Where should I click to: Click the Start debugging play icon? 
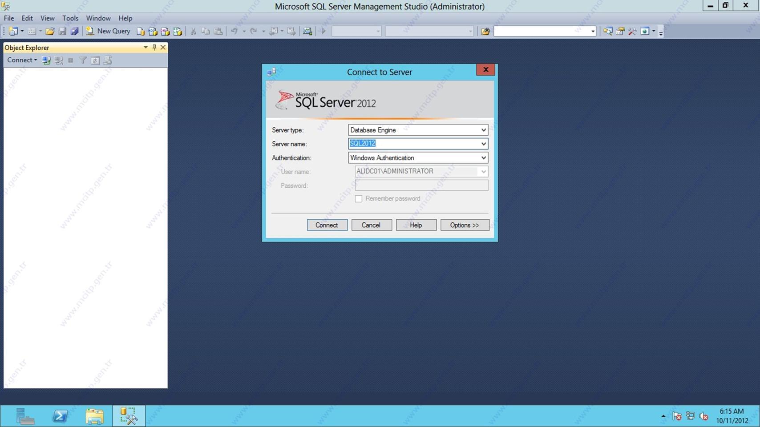pyautogui.click(x=323, y=31)
